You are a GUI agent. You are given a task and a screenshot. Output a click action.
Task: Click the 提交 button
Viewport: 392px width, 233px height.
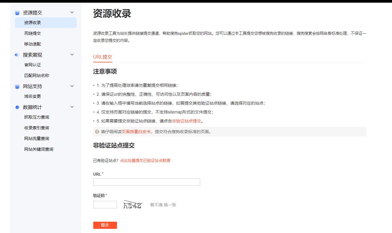click(105, 225)
